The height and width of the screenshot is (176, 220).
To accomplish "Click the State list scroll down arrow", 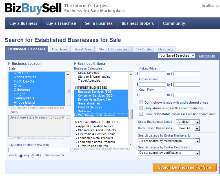I will pos(68,103).
